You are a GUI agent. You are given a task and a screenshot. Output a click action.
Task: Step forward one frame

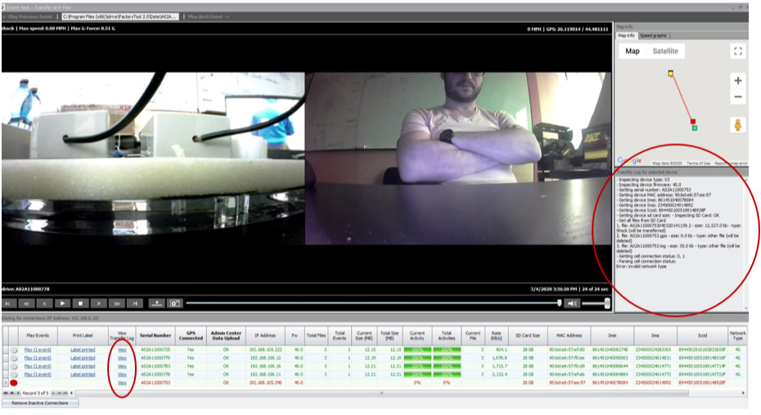pos(98,304)
